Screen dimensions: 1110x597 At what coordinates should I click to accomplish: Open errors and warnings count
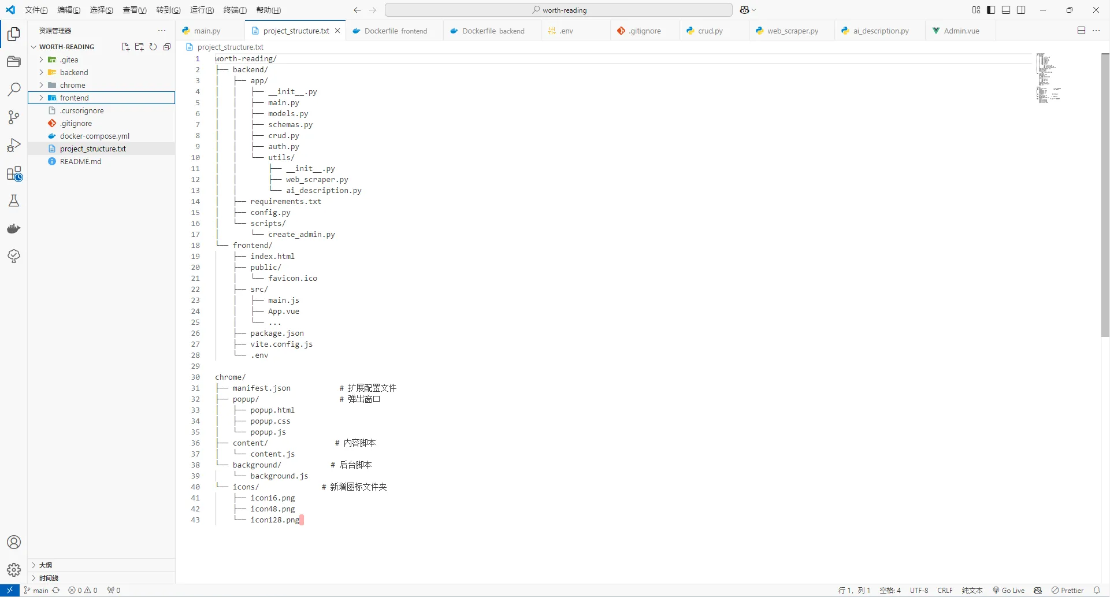coord(83,590)
